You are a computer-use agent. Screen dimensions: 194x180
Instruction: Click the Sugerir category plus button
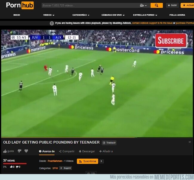[66, 168]
